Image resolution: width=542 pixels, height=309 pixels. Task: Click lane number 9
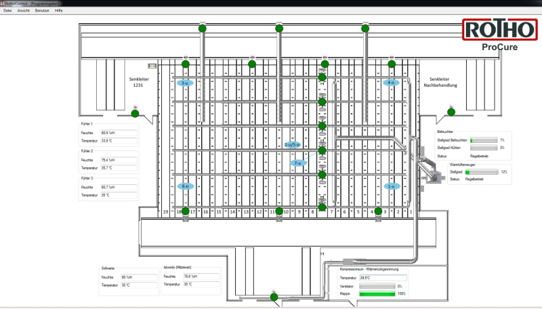coord(299,212)
